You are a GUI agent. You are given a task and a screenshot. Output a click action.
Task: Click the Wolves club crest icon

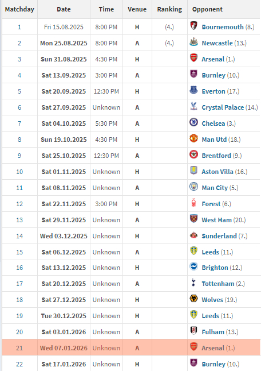pos(193,299)
